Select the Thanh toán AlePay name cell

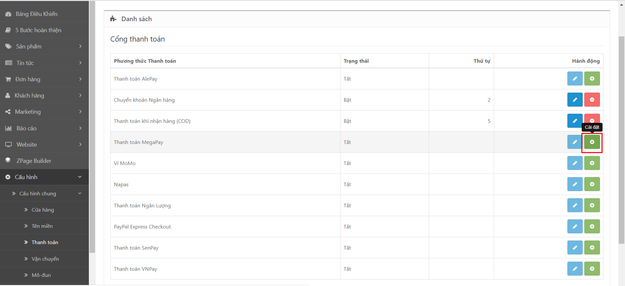[225, 79]
